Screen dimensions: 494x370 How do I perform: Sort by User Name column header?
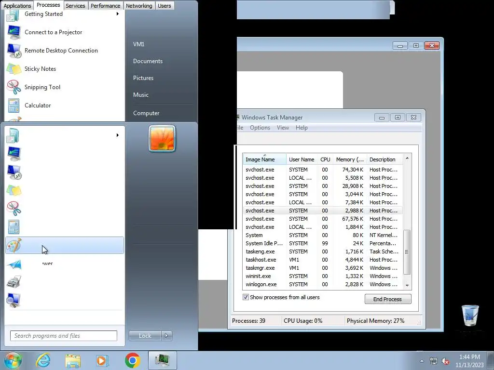(302, 159)
